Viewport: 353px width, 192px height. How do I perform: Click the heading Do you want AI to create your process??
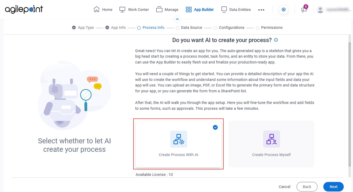tap(222, 40)
